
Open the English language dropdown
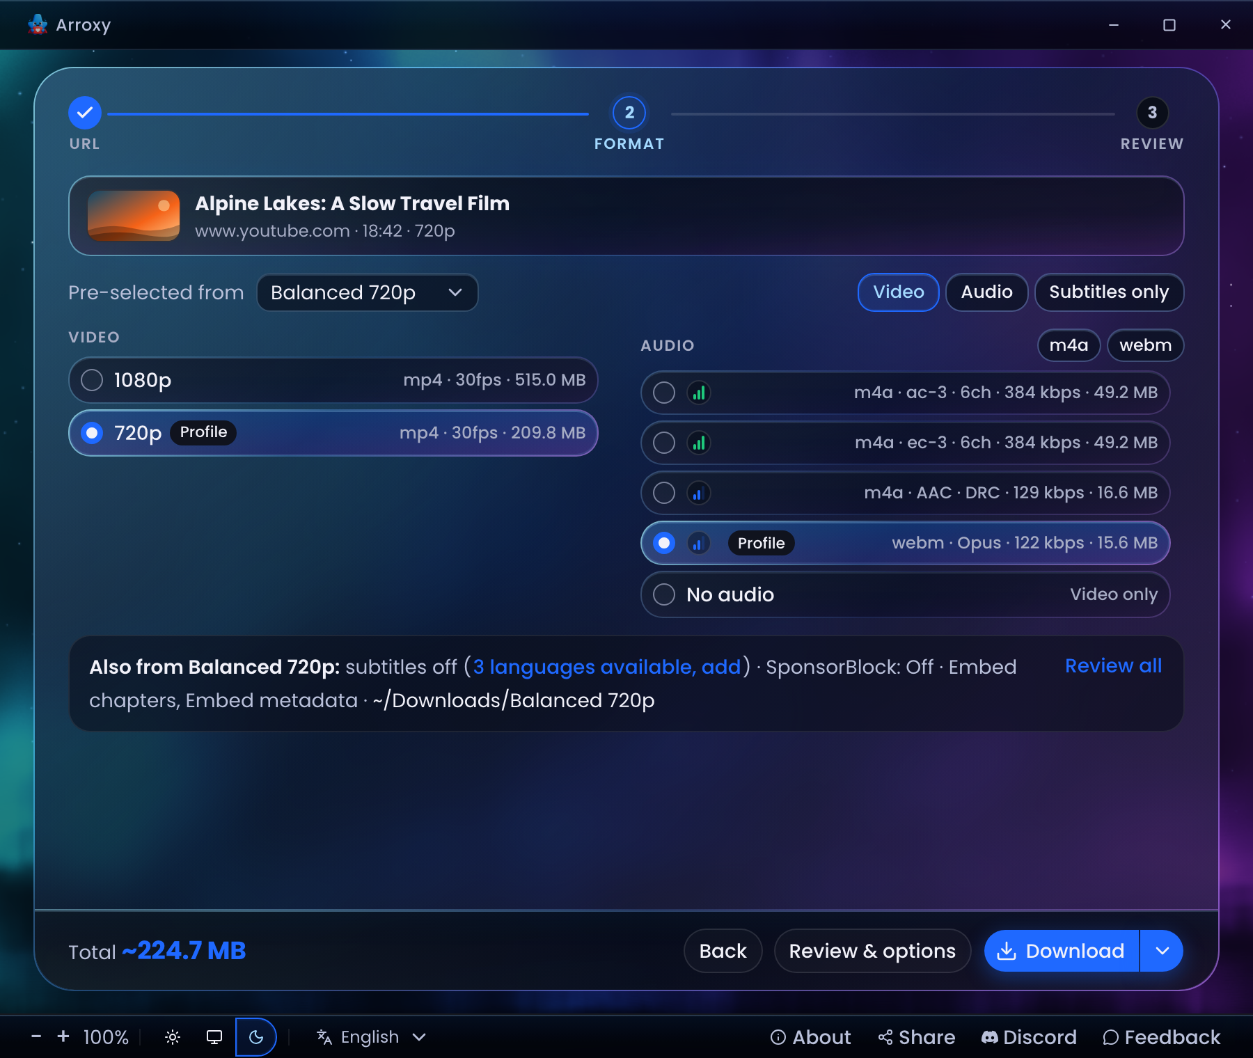(371, 1037)
